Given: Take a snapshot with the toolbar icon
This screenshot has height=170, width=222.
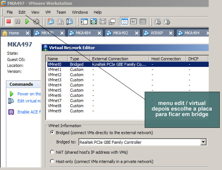Looking at the screenshot, I should point(51,21).
